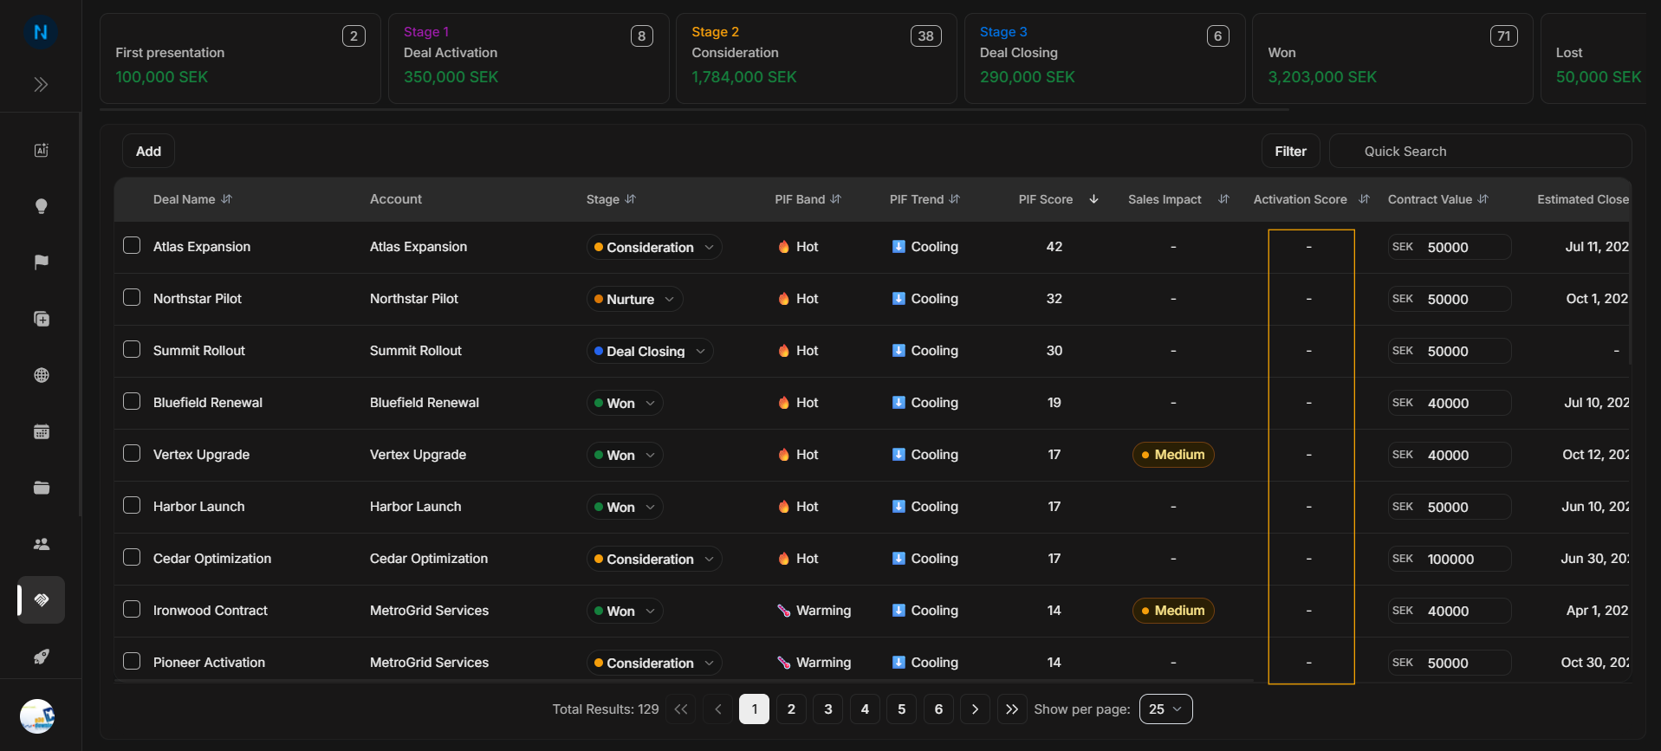Expand the sidebar with the double-chevron icon
Viewport: 1661px width, 751px height.
point(41,84)
